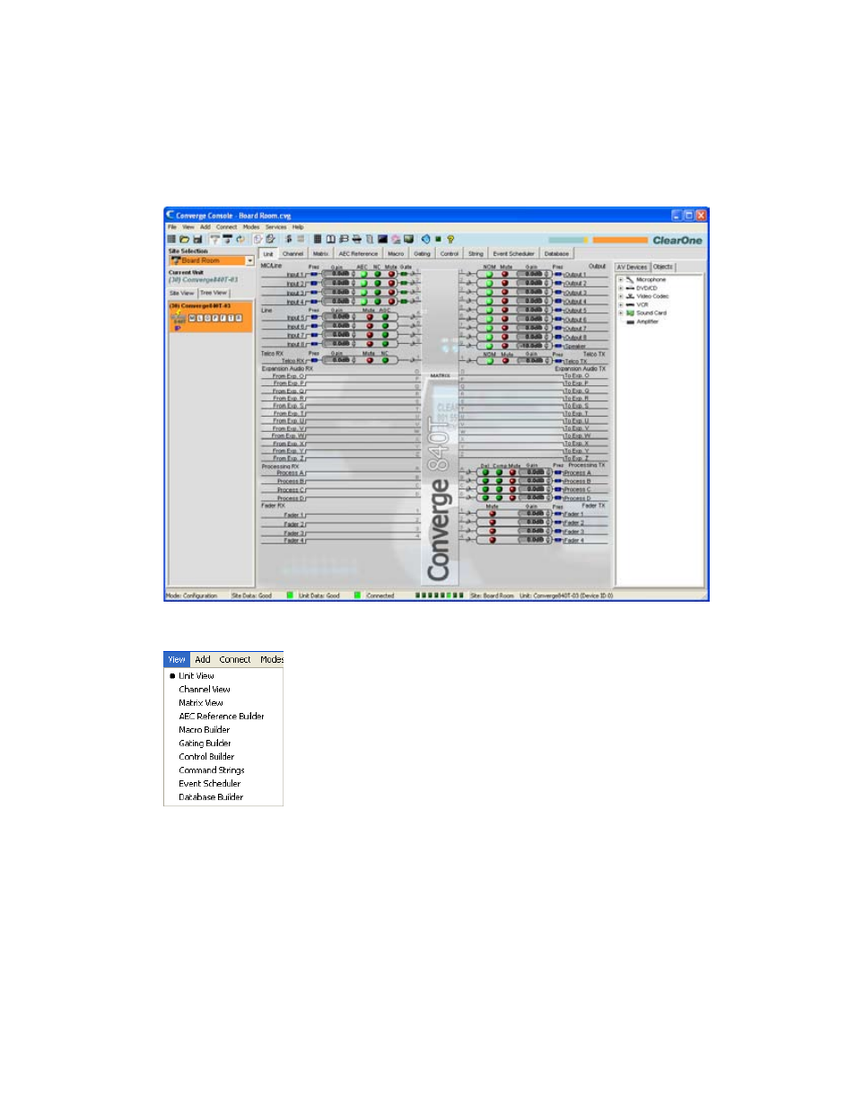Expand the Video Codec tree node
Image resolution: width=856 pixels, height=1109 pixels.
pos(620,296)
